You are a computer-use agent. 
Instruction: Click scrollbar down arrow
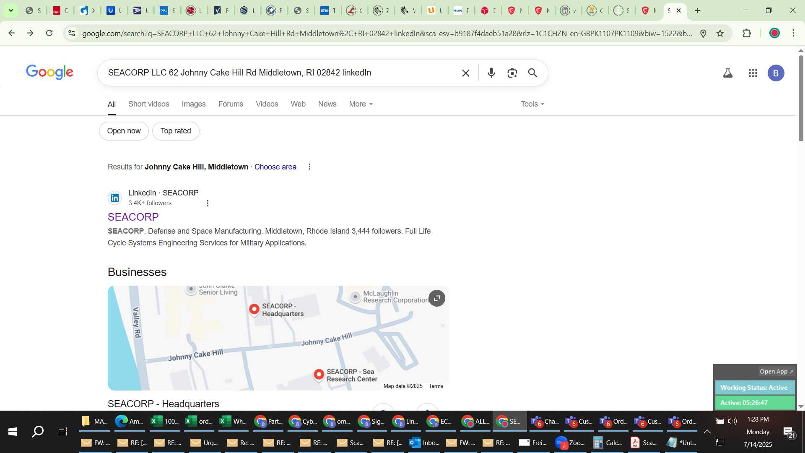point(801,406)
